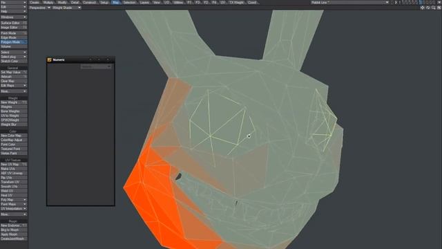Switch to the Utilities tab
Image resolution: width=442 pixels, height=249 pixels.
point(178,2)
